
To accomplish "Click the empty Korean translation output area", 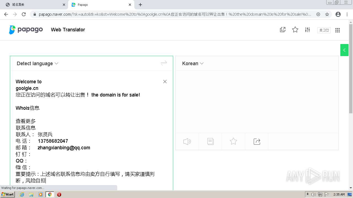I will (257, 102).
